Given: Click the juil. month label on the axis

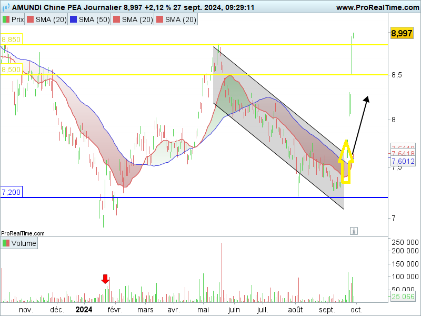Looking at the screenshot, I should [263, 310].
